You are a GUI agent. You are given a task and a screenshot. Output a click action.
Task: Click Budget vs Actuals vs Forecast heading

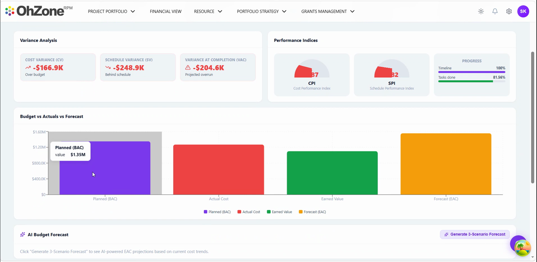pyautogui.click(x=51, y=116)
